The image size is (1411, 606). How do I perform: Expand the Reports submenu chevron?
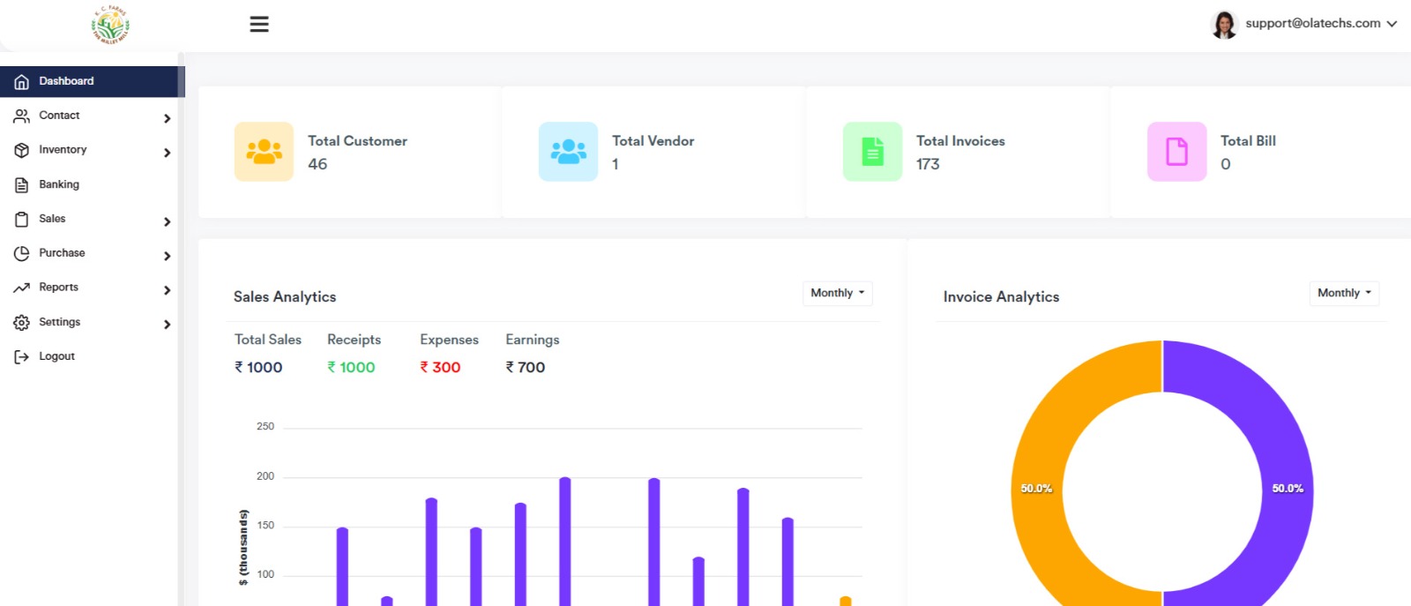pyautogui.click(x=167, y=290)
